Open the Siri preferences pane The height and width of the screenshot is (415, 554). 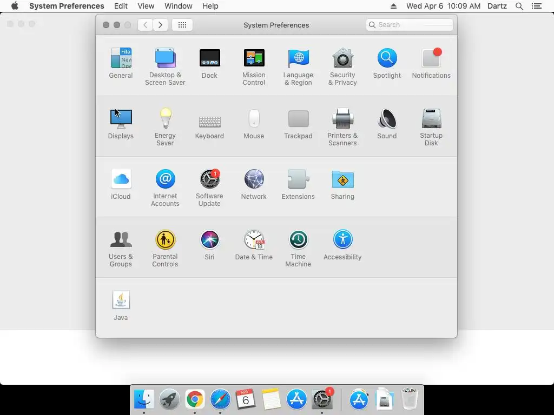(209, 245)
